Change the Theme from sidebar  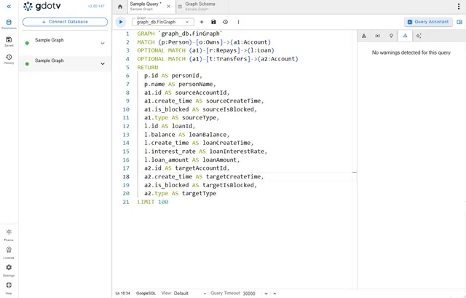(x=9, y=235)
